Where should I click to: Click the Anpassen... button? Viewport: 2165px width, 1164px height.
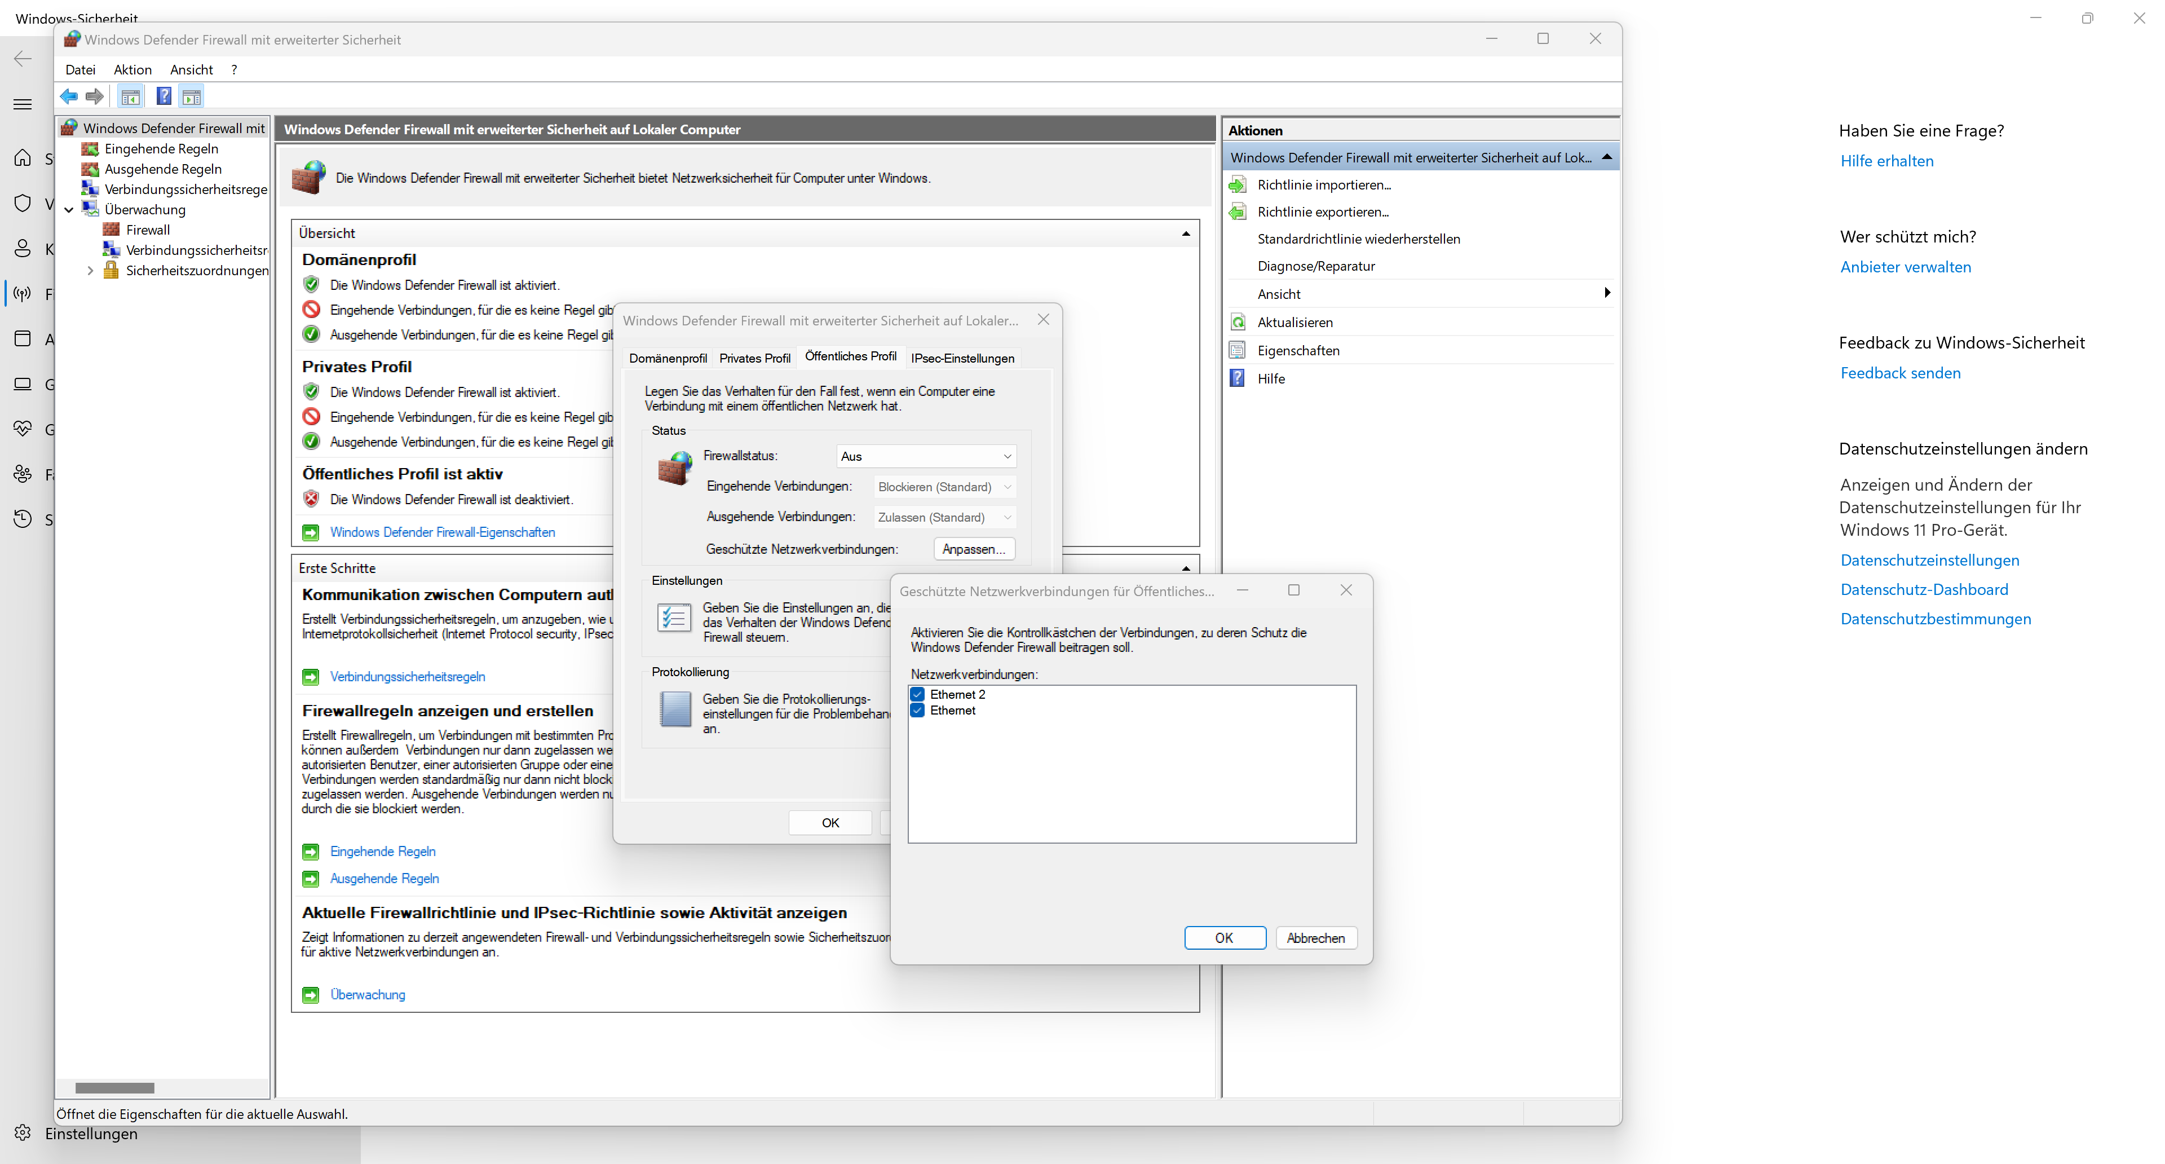pos(973,549)
